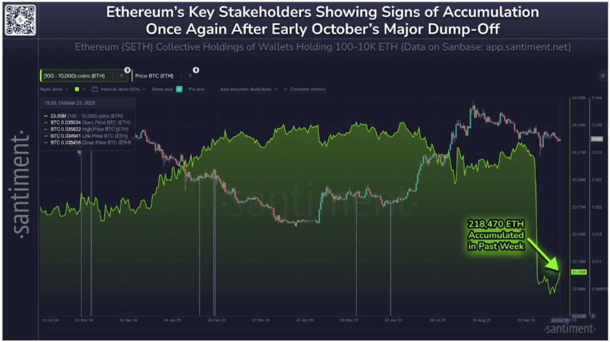The image size is (610, 342).
Task: Click plus icon next to Combine metrics
Action: (285, 89)
